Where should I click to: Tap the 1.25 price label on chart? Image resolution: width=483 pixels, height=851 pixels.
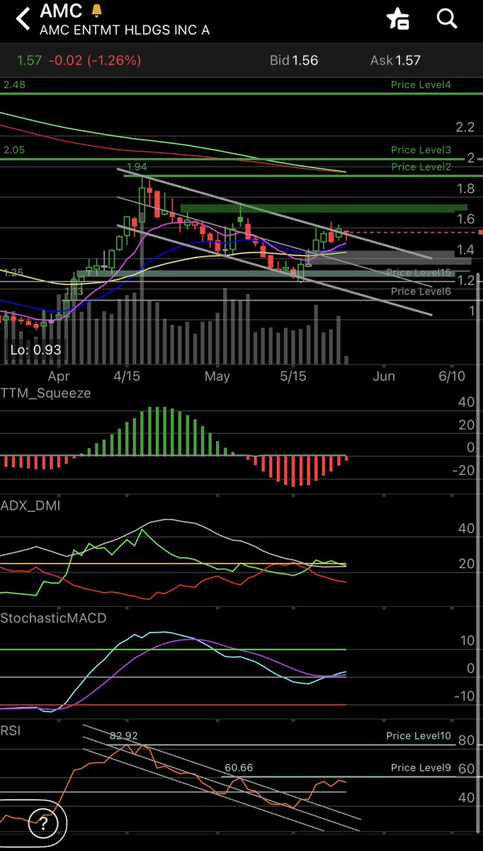pyautogui.click(x=13, y=272)
